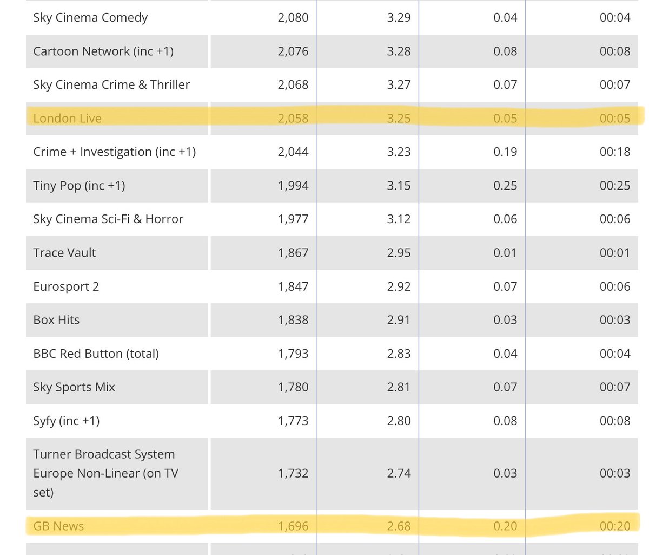This screenshot has width=649, height=555.
Task: Click the 2,068 reach figure
Action: click(x=293, y=85)
